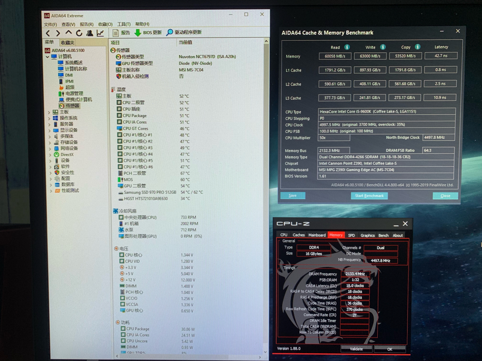Image resolution: width=482 pixels, height=361 pixels.
Task: Open the 帮助(H) menu
Action: (x=142, y=24)
